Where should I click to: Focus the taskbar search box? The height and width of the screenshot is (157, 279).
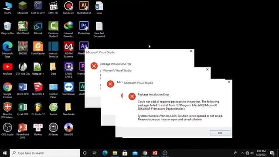[x=45, y=153]
